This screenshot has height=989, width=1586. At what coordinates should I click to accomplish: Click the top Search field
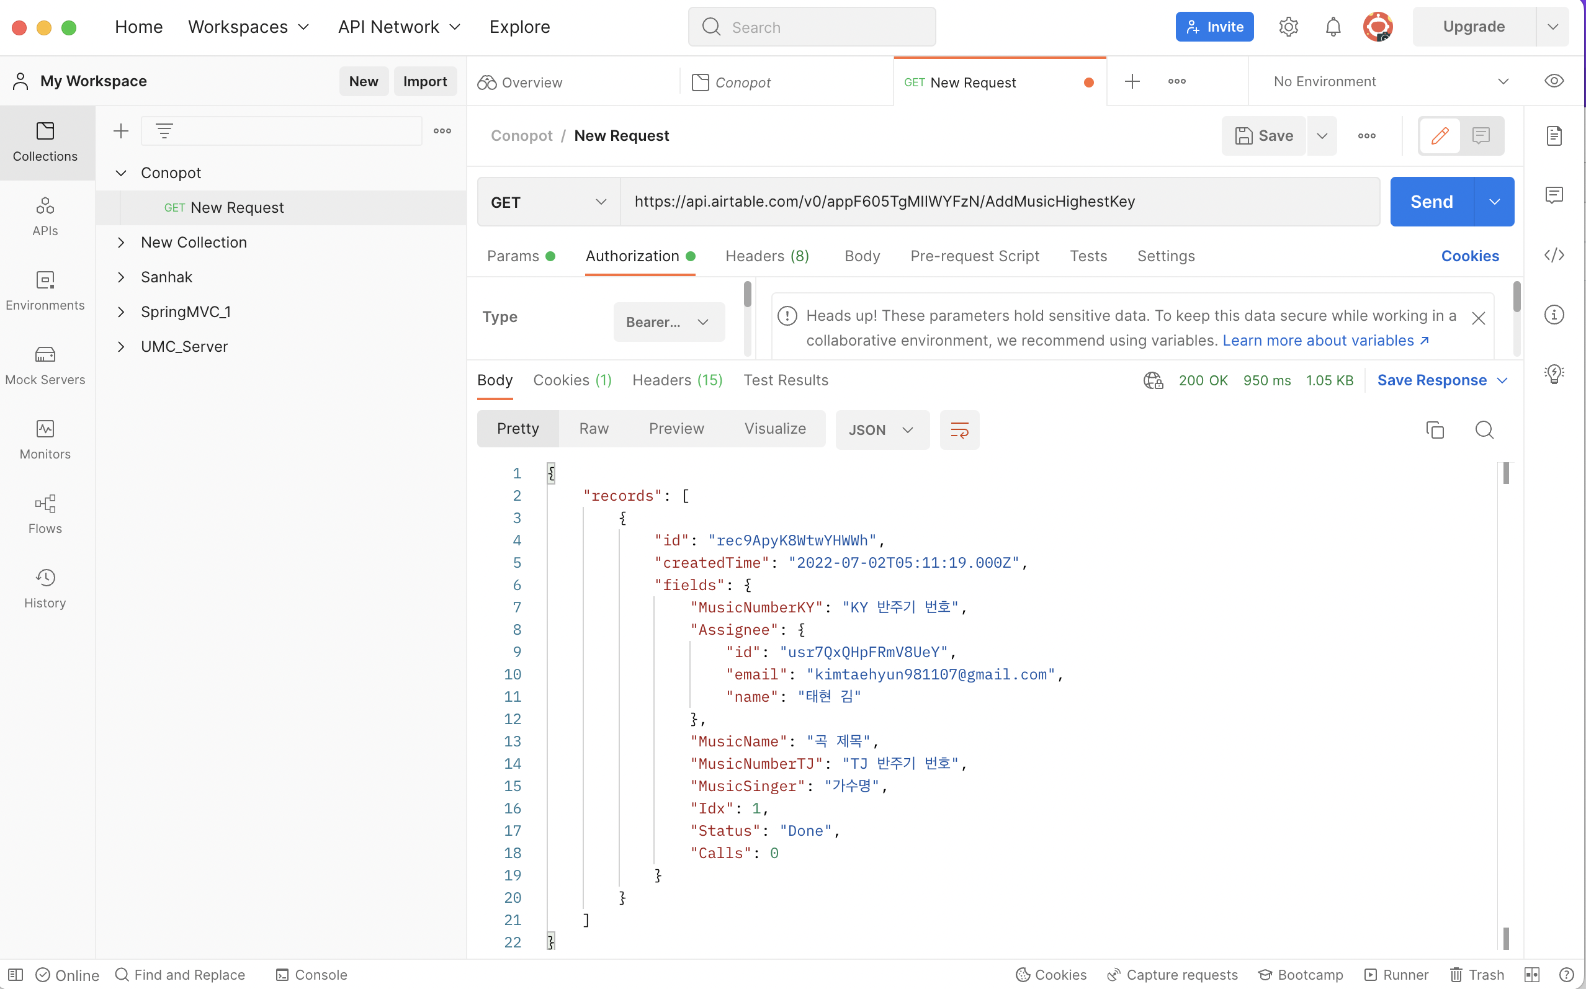point(812,27)
